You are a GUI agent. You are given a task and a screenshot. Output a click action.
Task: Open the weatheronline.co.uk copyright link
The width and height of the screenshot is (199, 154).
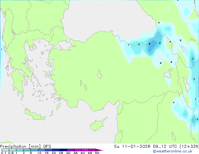tap(173, 151)
